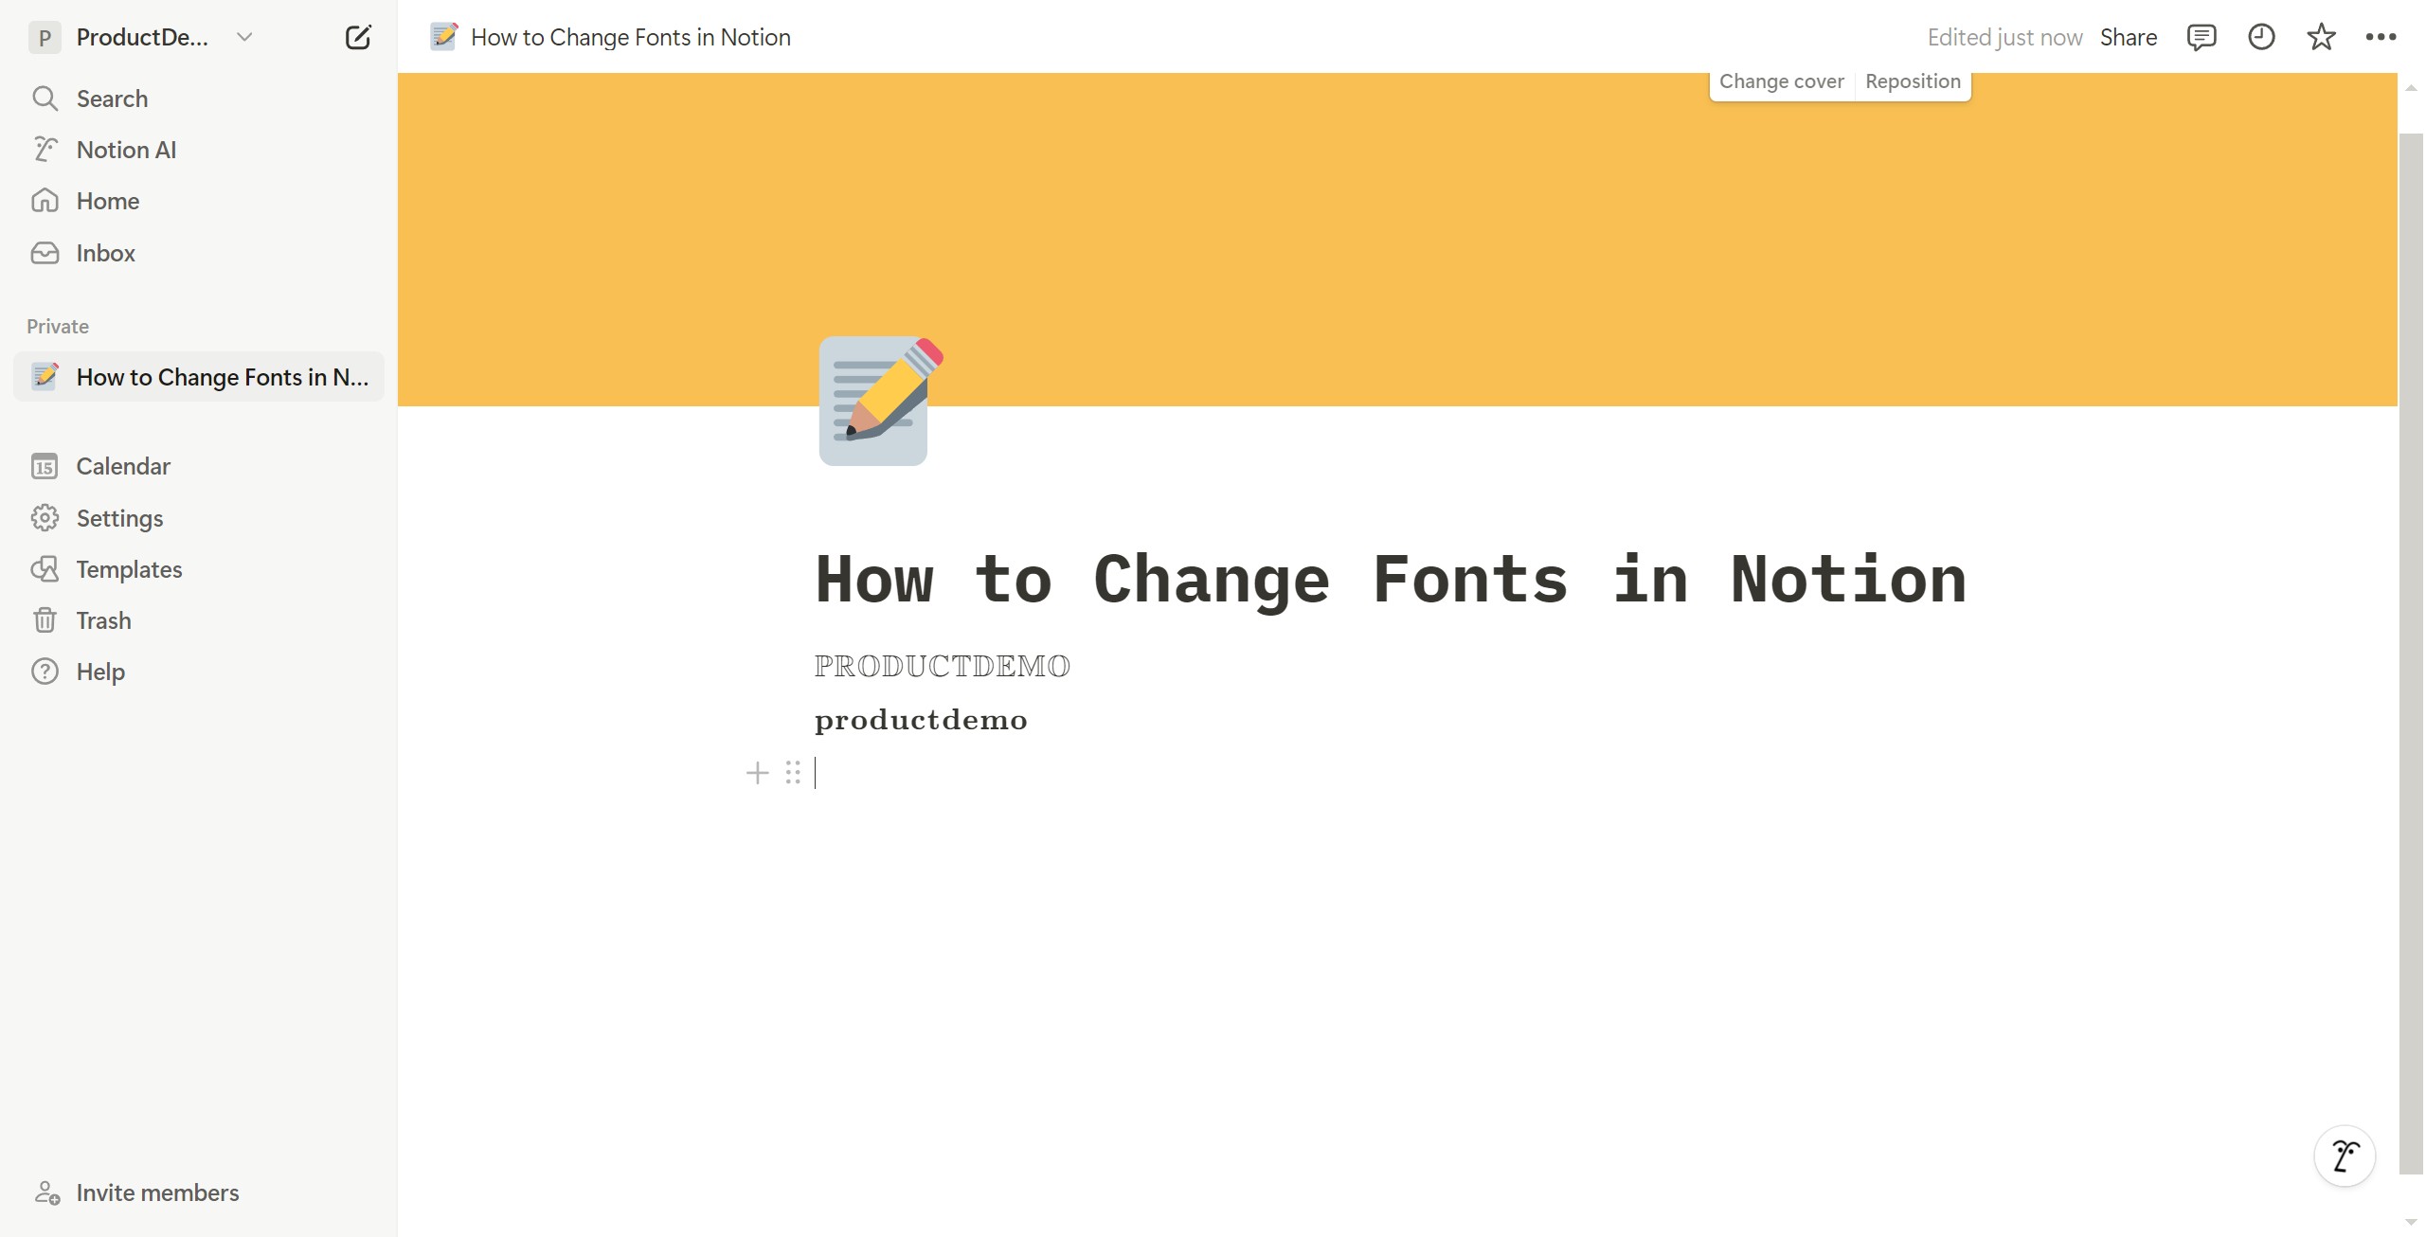Click the Edited just now label

pos(2004,37)
